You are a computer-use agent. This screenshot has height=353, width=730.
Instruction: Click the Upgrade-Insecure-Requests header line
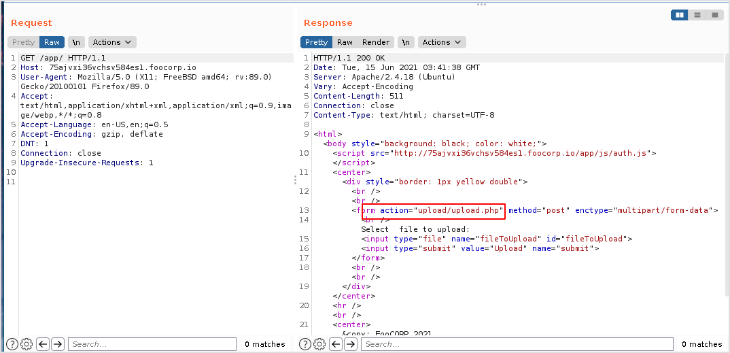(86, 163)
